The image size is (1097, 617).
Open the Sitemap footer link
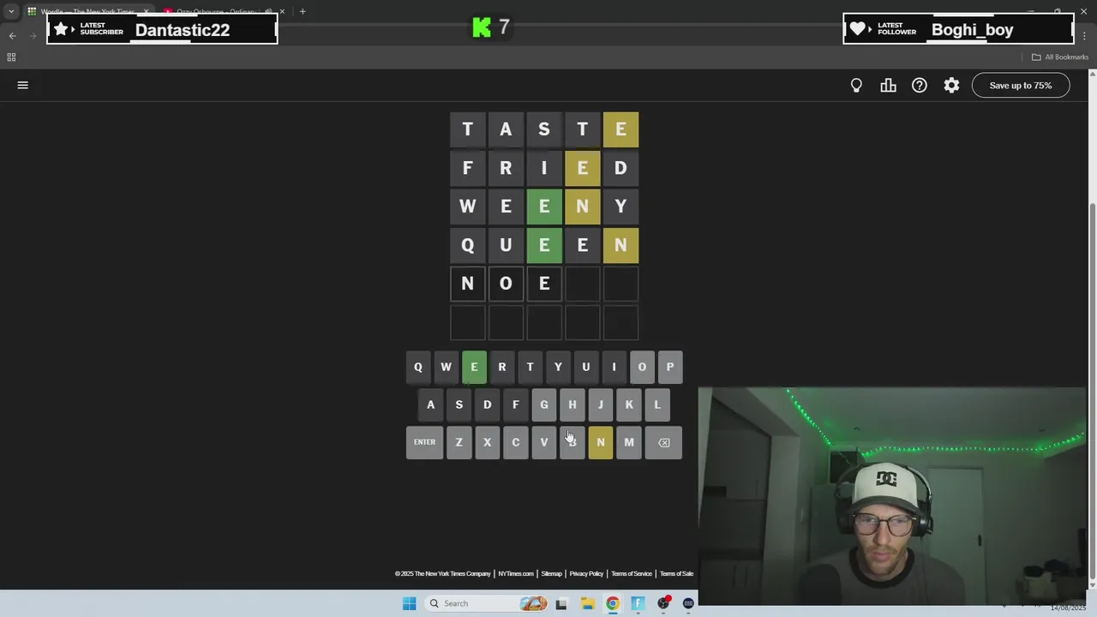551,573
